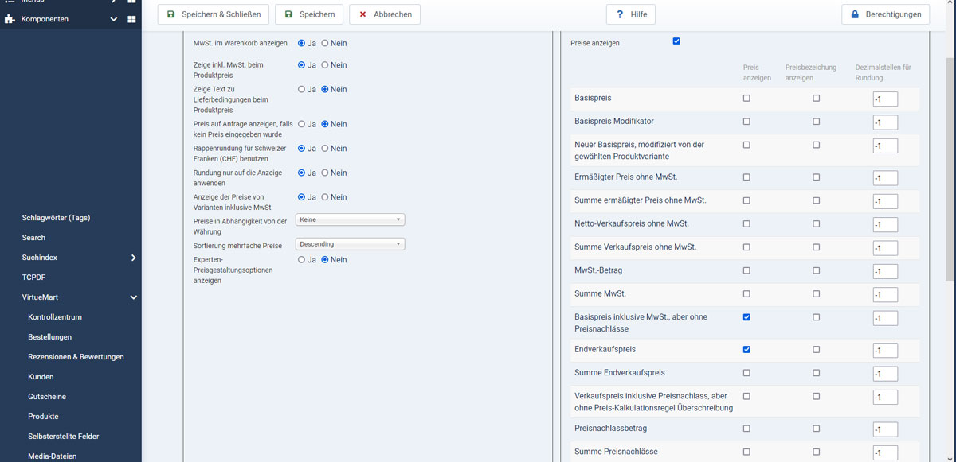Viewport: 956px width, 462px height.
Task: Click the lock icon for Berechtigungen
Action: [x=855, y=14]
